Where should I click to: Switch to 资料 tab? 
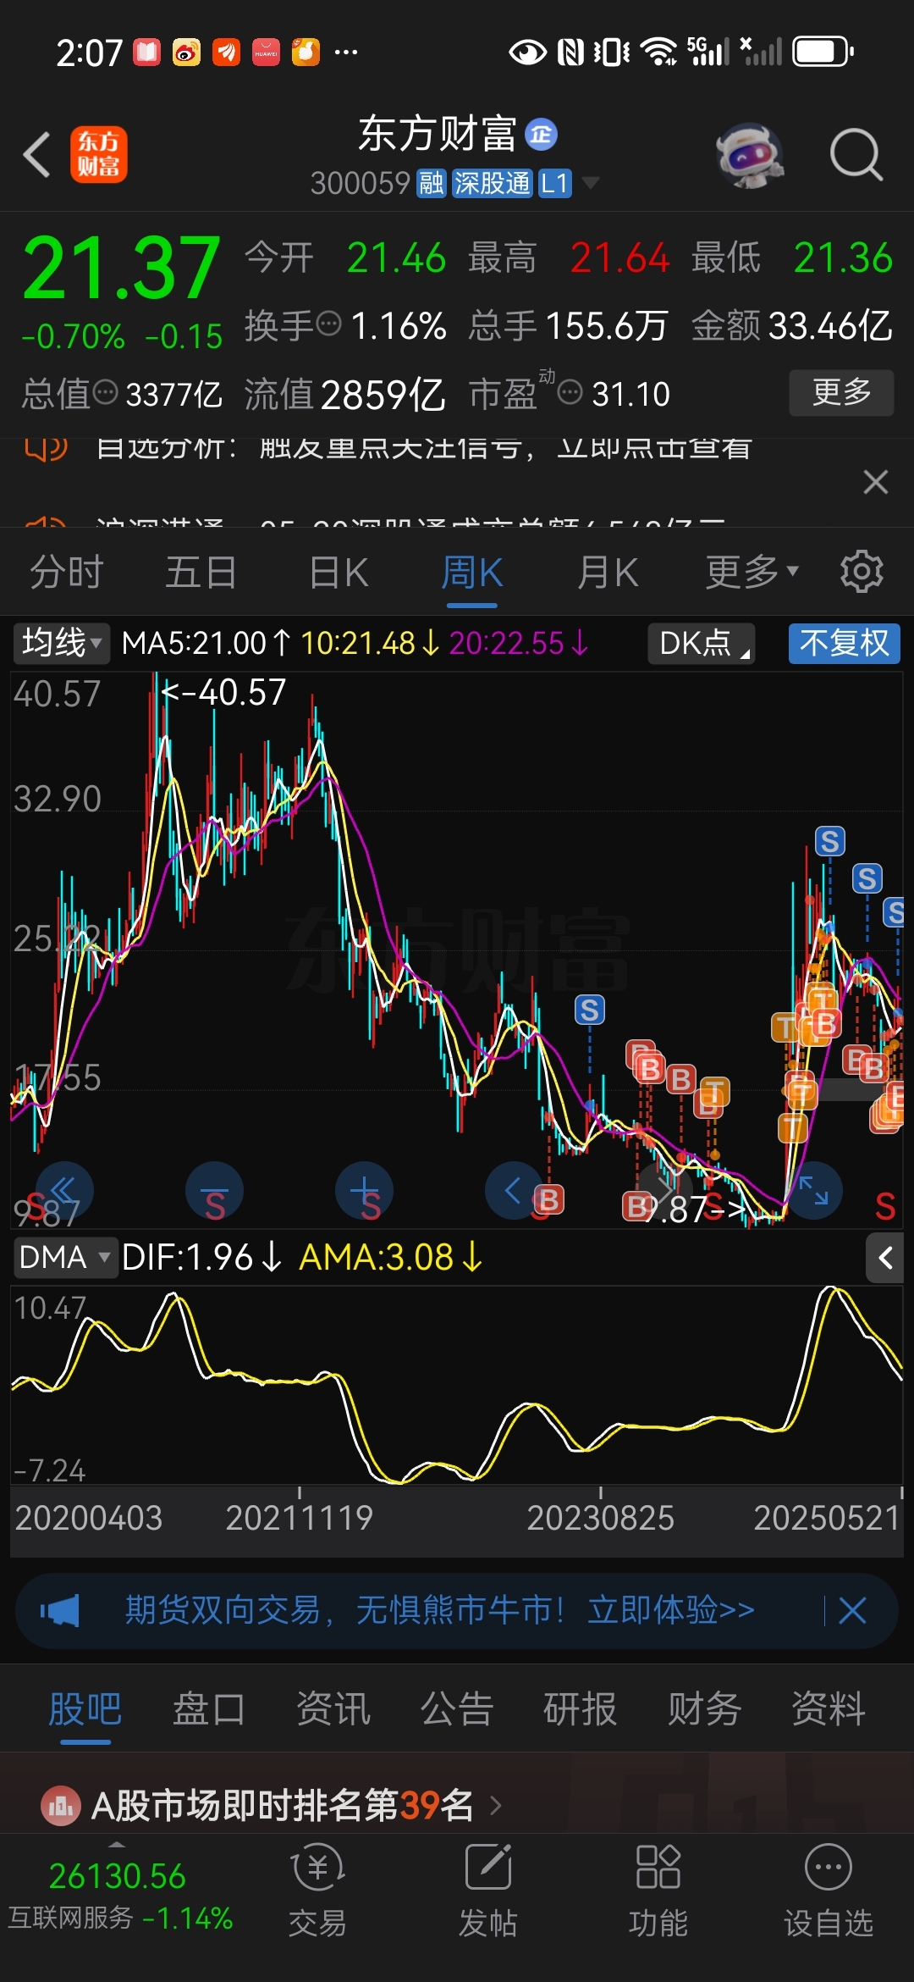point(829,1709)
